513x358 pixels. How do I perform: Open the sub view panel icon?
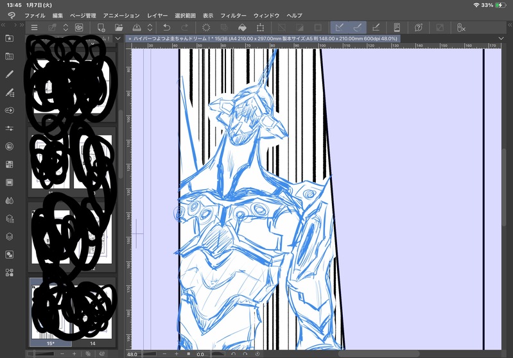[10, 56]
